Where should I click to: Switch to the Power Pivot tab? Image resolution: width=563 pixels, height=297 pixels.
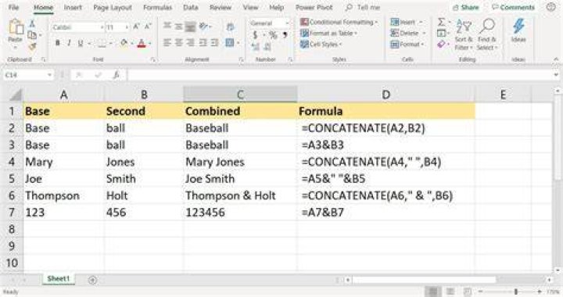(314, 7)
